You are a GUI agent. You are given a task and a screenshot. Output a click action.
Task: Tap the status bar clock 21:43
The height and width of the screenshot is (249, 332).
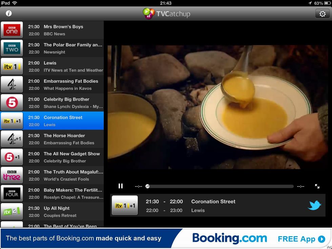tap(166, 3)
